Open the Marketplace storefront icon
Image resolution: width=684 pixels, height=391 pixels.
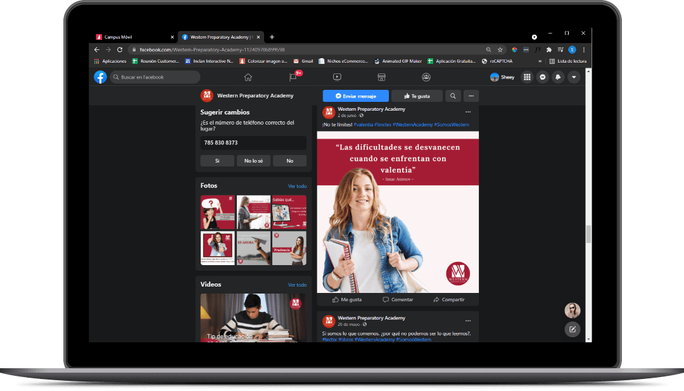click(x=382, y=77)
